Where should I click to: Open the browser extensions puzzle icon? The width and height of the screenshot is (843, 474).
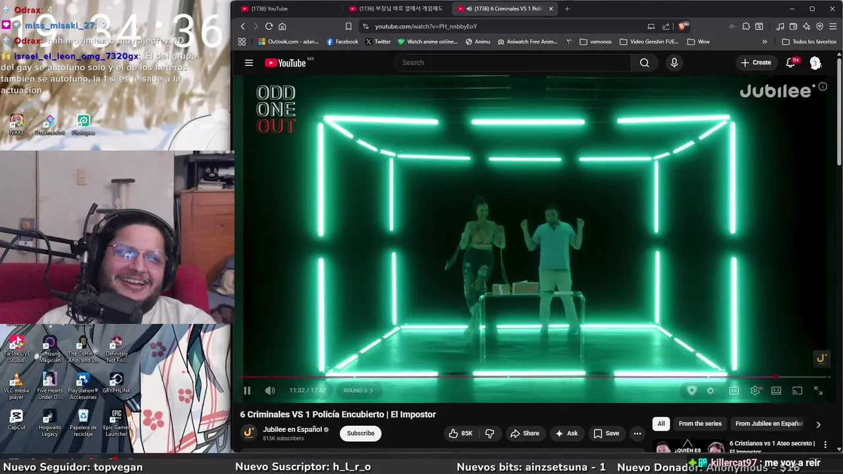(x=746, y=26)
